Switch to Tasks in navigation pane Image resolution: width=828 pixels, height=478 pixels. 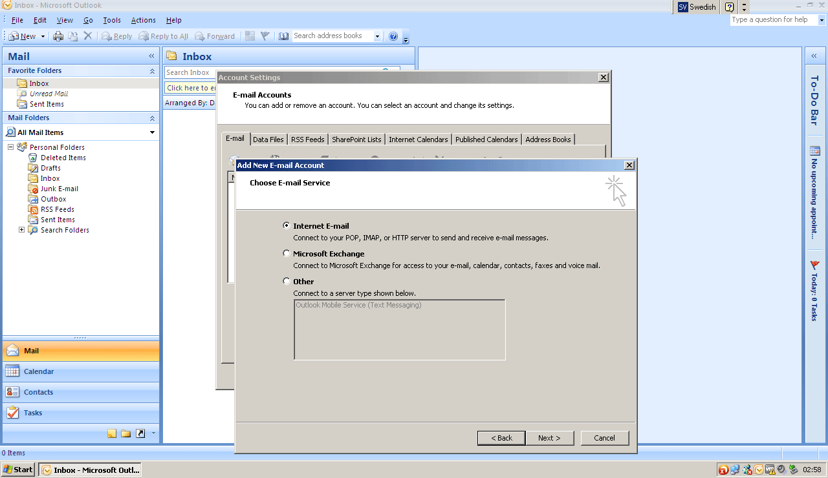pos(80,413)
